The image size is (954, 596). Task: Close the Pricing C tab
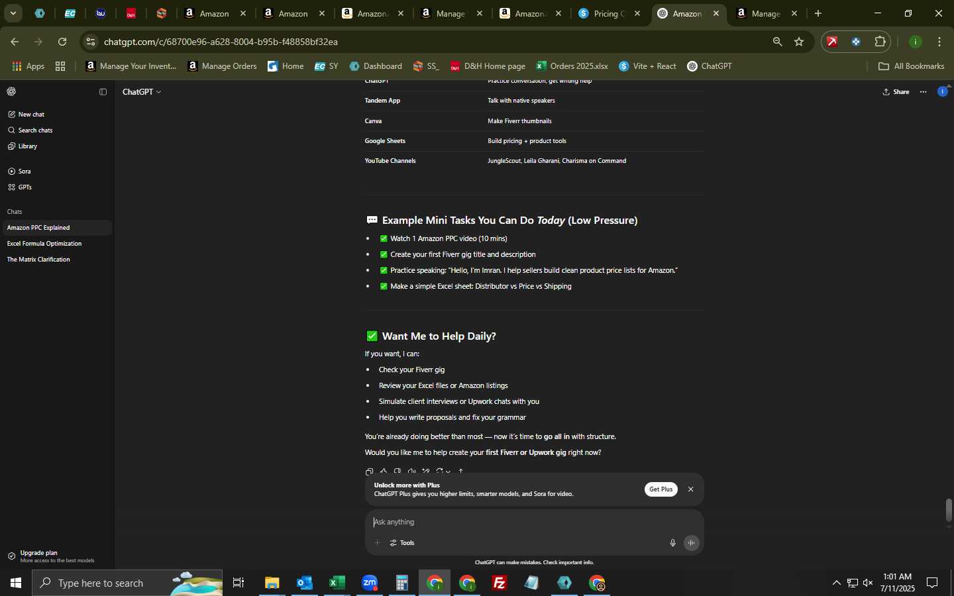point(637,13)
